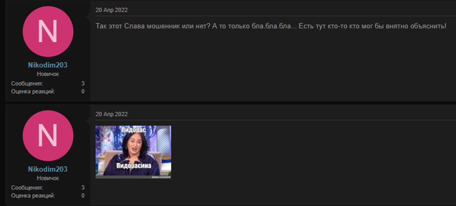This screenshot has height=206, width=456.
Task: Click the second post's 20 Апр 2022 date
Action: click(112, 114)
